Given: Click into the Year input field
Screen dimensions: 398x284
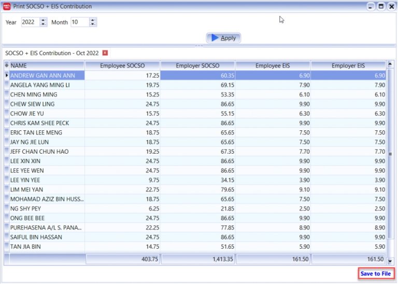Looking at the screenshot, I should click(x=30, y=22).
